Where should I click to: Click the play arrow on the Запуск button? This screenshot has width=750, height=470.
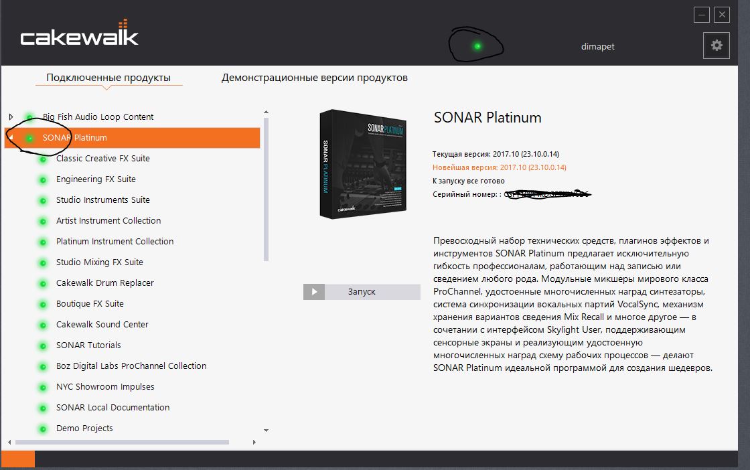point(314,292)
